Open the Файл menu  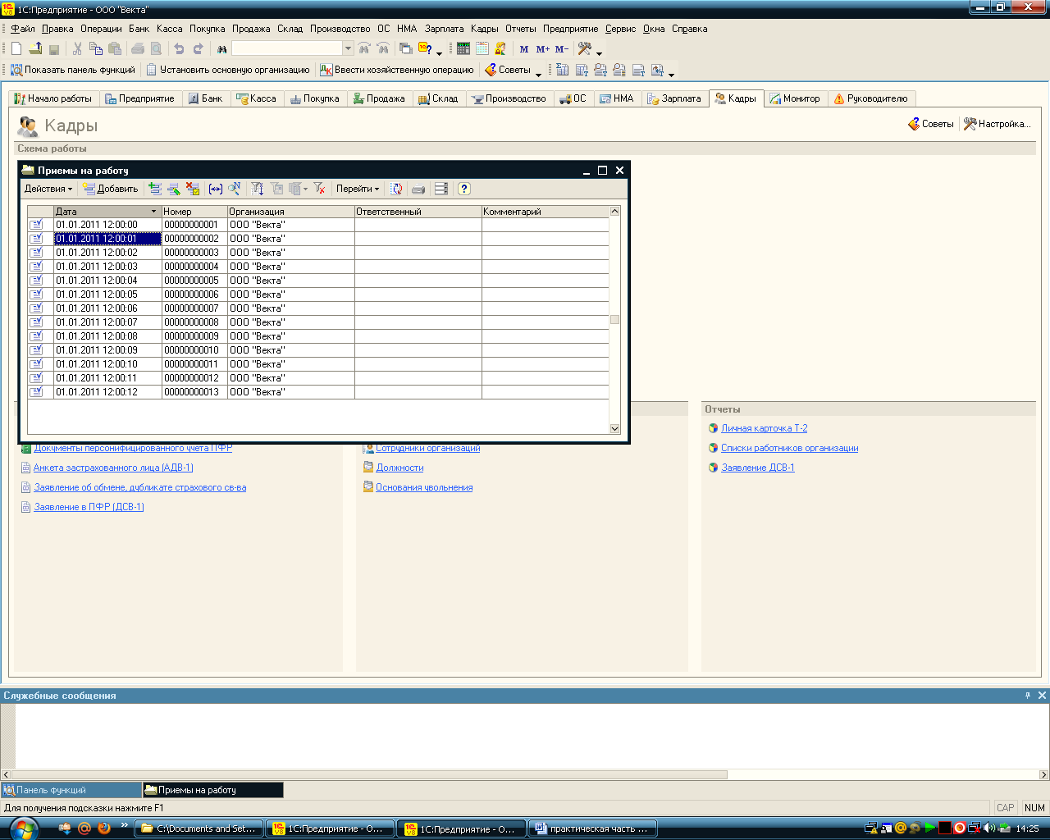click(x=23, y=29)
